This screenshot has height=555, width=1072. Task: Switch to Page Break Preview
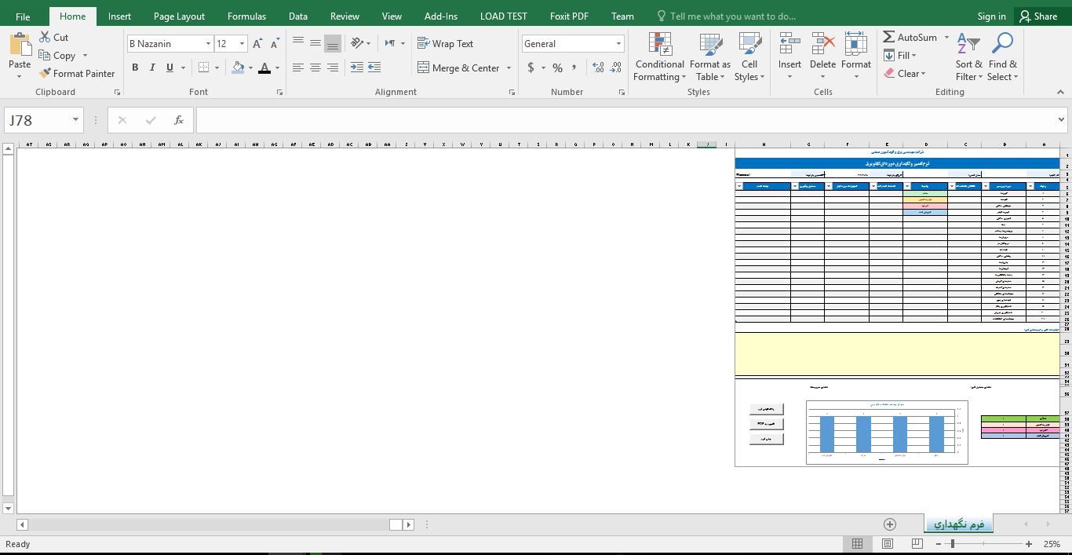917,543
